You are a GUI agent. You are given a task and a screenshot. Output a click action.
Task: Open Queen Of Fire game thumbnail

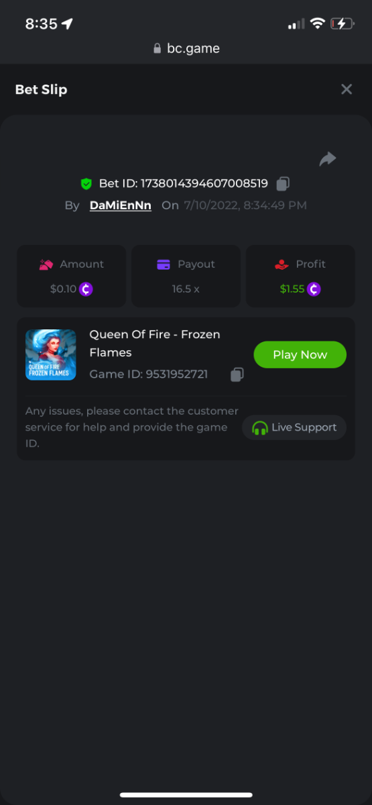(51, 355)
